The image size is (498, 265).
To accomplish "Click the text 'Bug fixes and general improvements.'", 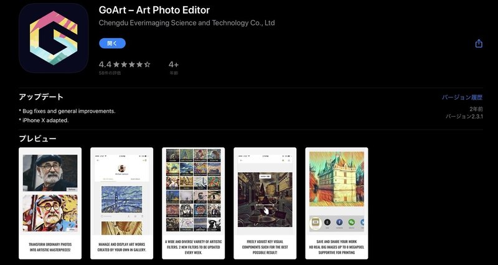I will (69, 112).
